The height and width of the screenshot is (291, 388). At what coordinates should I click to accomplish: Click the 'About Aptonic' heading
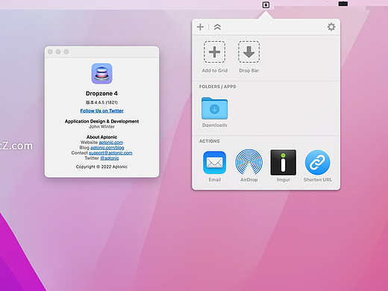(x=101, y=137)
